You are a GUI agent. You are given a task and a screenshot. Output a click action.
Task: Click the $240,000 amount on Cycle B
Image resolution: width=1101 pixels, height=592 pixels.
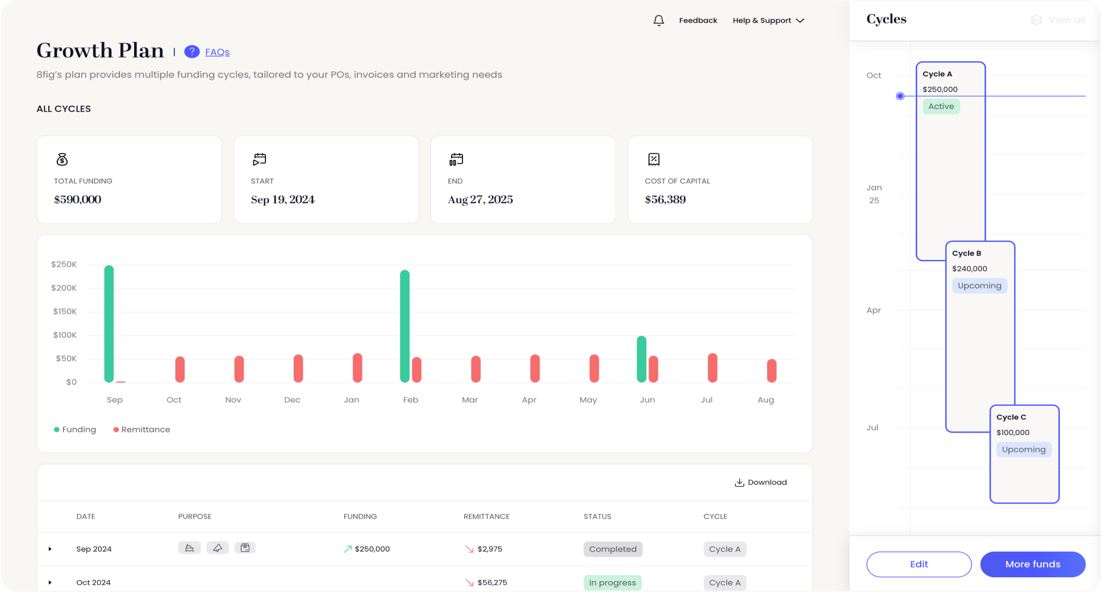tap(969, 269)
